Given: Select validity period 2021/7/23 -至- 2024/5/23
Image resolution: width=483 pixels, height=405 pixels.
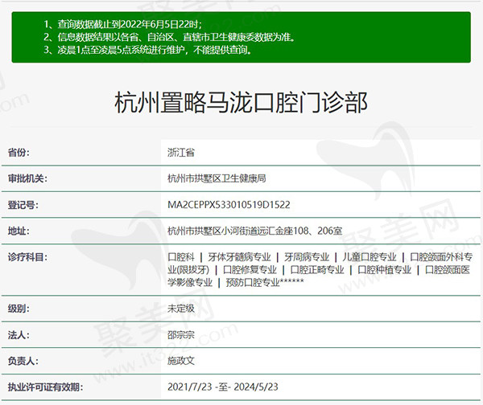Looking at the screenshot, I should 223,387.
